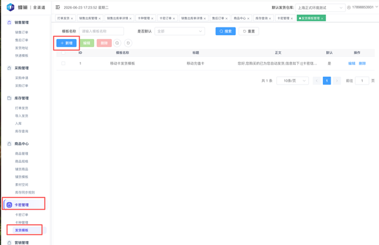Click the 删除 link in row 移动卡发货模板
379x245 pixels.
362,63
